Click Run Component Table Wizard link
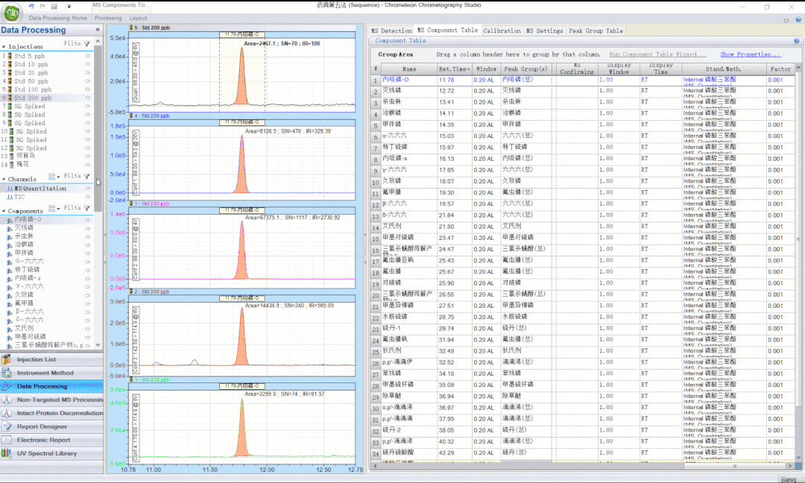 [657, 54]
